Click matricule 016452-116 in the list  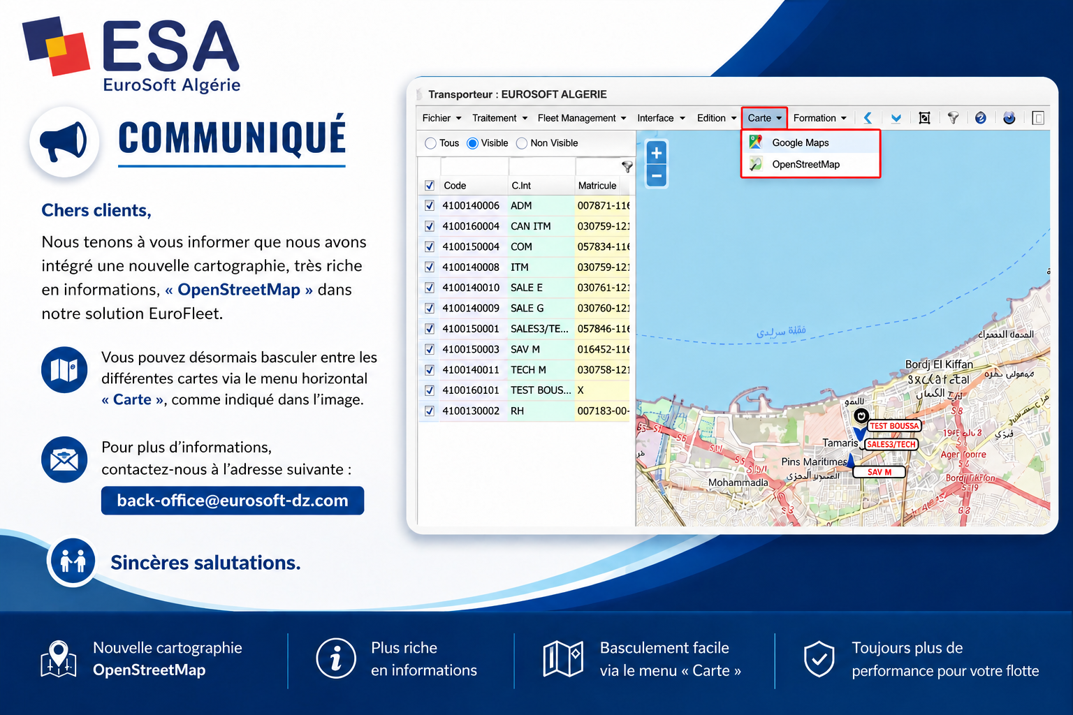pos(603,349)
